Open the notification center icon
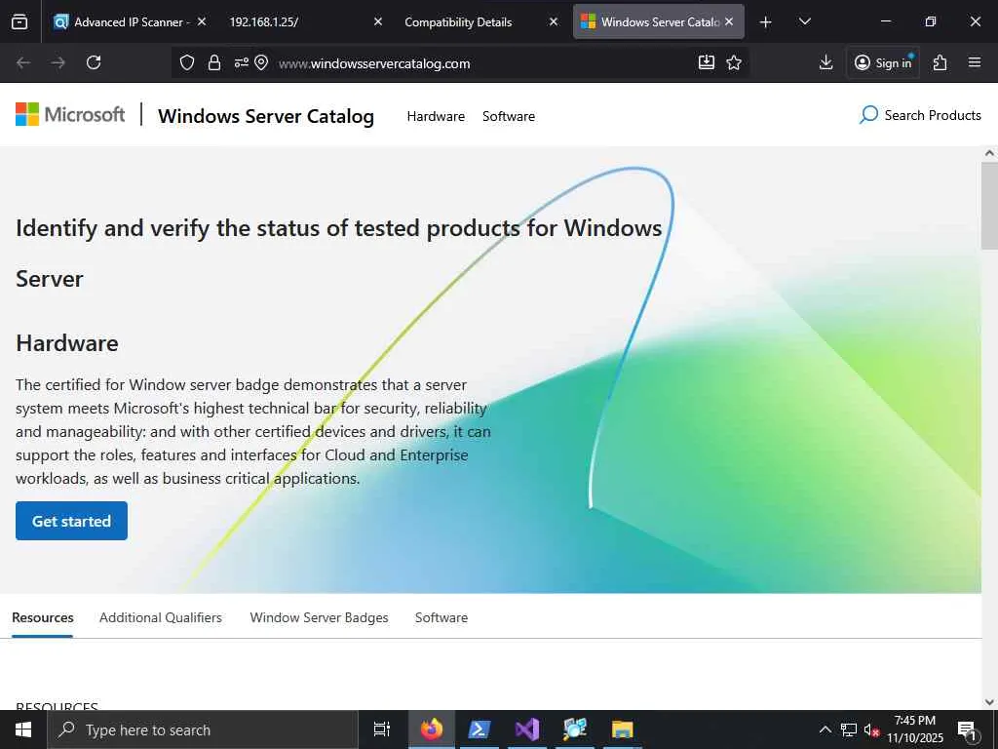998x749 pixels. (x=968, y=729)
